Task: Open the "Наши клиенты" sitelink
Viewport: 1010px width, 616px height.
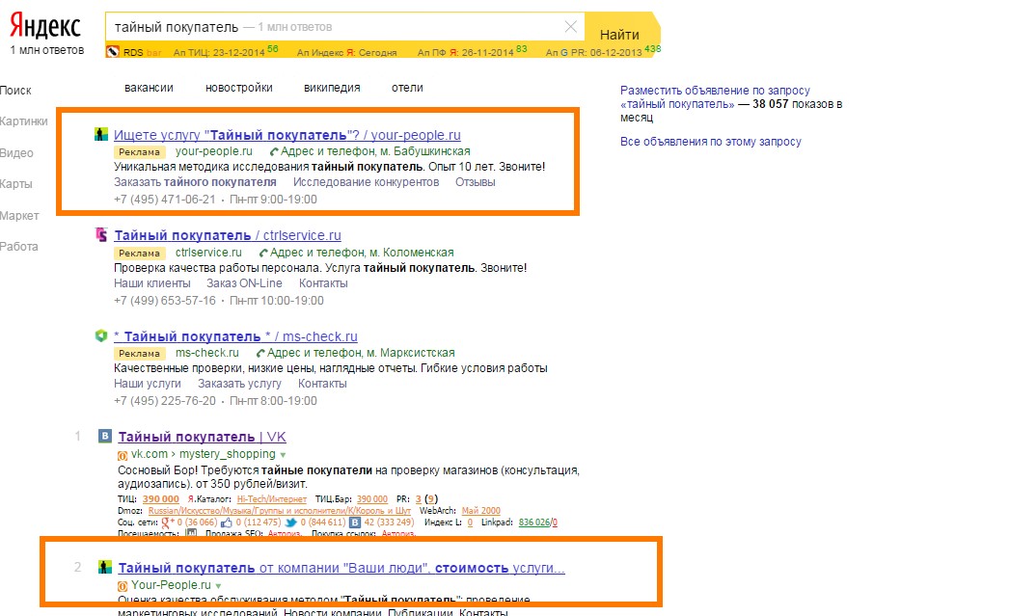Action: pyautogui.click(x=152, y=283)
